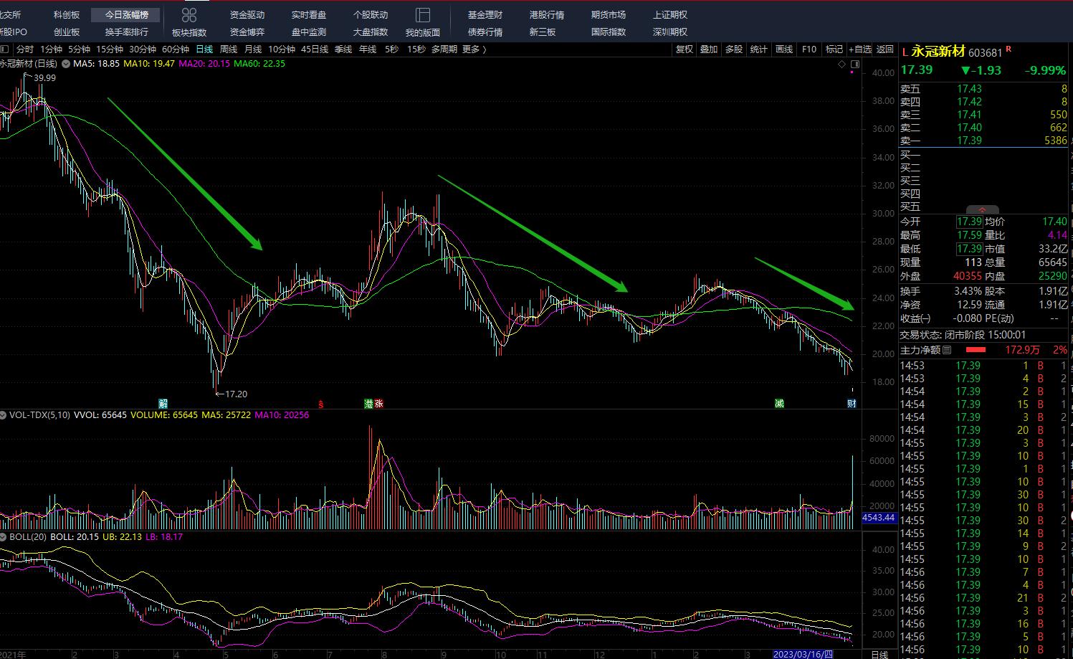Viewport: 1073px width, 659px height.
Task: Select the 30分钟 period
Action: [143, 49]
